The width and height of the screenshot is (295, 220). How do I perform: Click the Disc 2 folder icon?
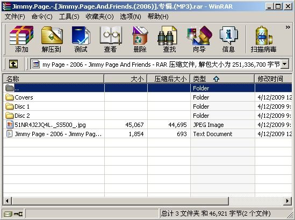pos(10,116)
